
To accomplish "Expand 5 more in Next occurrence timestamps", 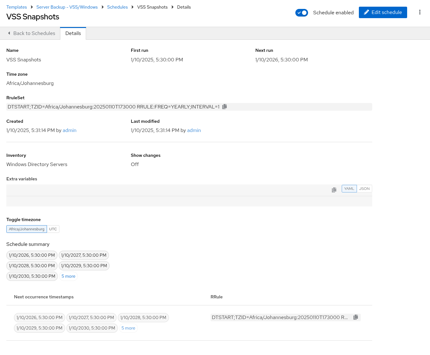I will pos(128,328).
